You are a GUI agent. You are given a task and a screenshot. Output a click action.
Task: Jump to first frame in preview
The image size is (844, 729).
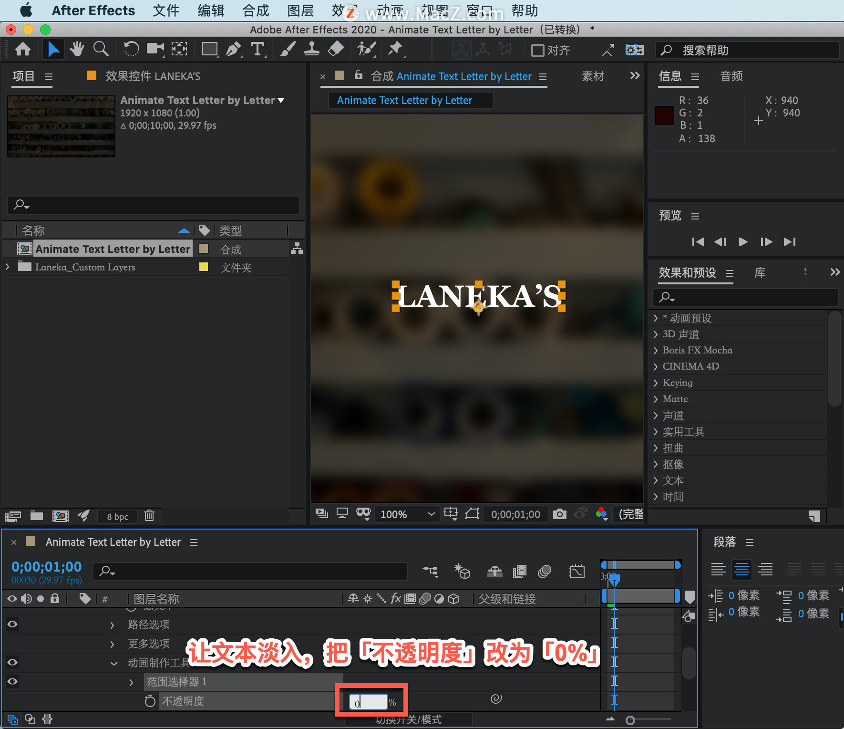tap(698, 242)
